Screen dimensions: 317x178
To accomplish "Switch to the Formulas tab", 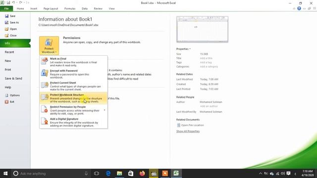I will [70, 9].
